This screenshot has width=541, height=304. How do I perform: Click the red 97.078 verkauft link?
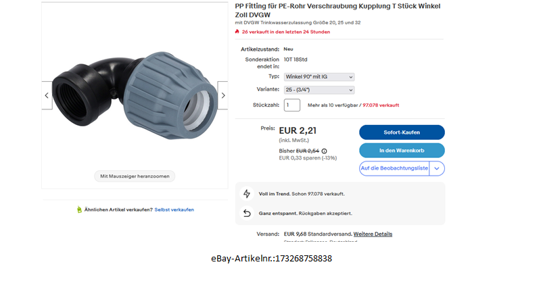381,105
